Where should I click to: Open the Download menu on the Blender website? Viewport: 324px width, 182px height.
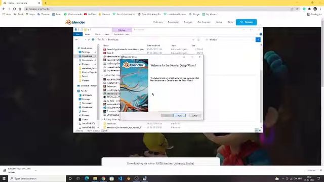click(173, 22)
